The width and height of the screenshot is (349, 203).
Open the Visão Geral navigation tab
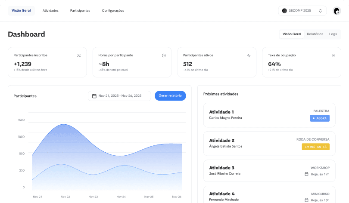pyautogui.click(x=21, y=11)
